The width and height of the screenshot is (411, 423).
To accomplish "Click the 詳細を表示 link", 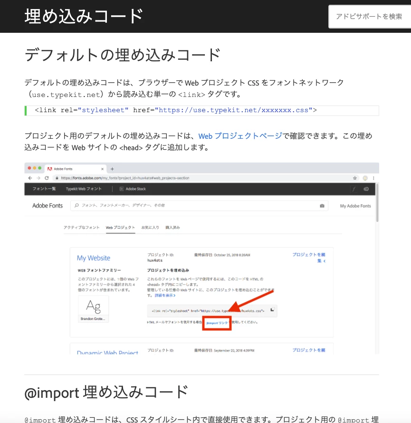I will [165, 296].
